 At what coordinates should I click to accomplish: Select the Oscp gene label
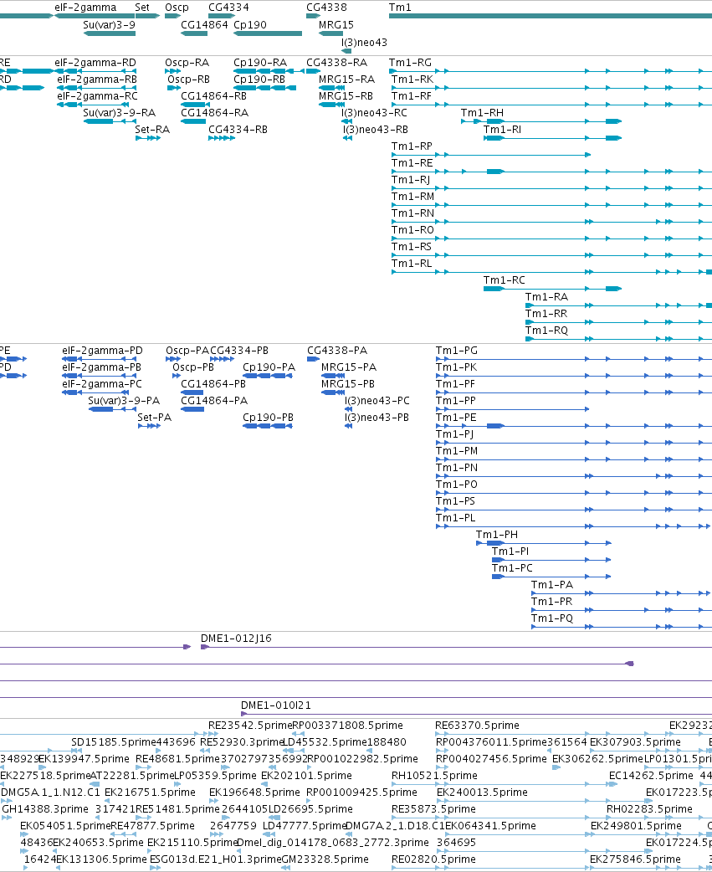pyautogui.click(x=177, y=8)
